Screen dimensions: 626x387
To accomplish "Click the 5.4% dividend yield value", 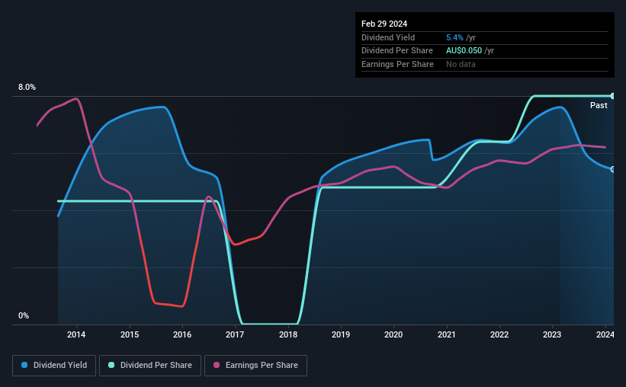I will pyautogui.click(x=454, y=37).
